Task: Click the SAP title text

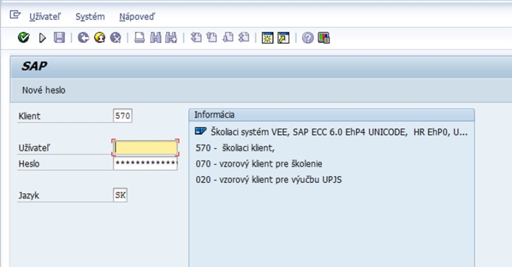Action: pyautogui.click(x=35, y=67)
